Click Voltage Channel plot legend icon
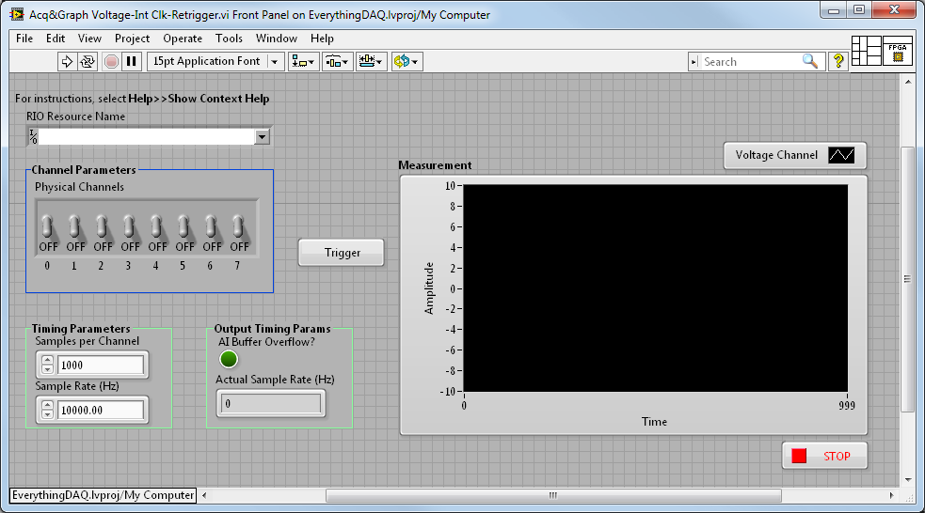925x513 pixels. point(840,155)
